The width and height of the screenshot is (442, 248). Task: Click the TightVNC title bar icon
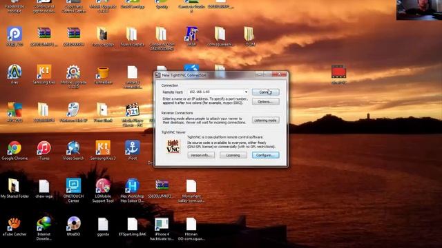[158, 75]
